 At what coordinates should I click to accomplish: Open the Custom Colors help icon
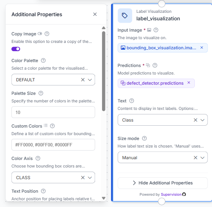tap(52, 126)
